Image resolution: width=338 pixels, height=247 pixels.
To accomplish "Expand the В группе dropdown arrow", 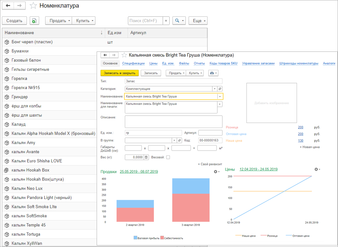I will [174, 140].
